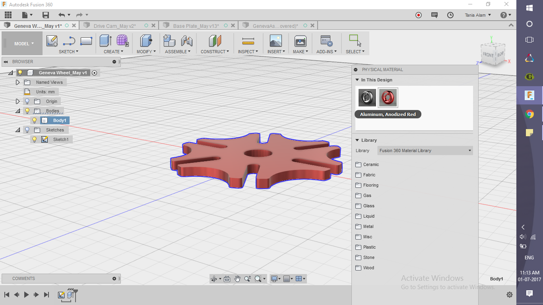Open the Tania Alam account dropdown
This screenshot has height=305, width=543.
click(x=478, y=15)
